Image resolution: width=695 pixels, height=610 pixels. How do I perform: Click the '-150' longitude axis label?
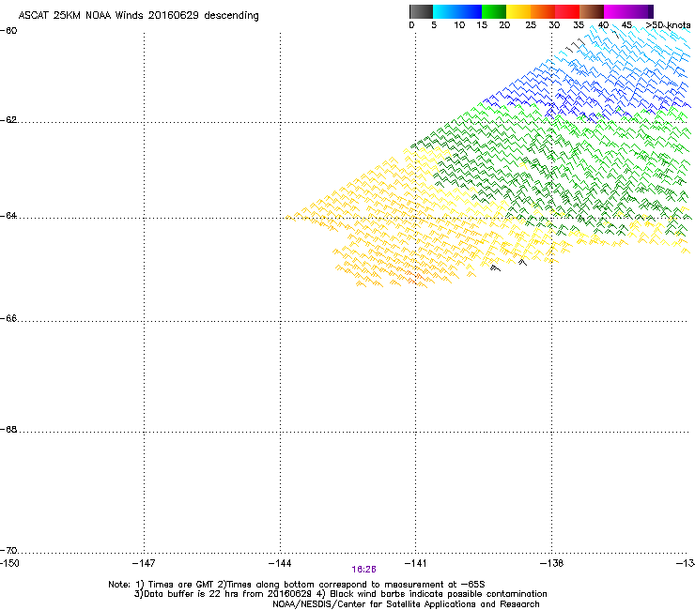pos(9,563)
